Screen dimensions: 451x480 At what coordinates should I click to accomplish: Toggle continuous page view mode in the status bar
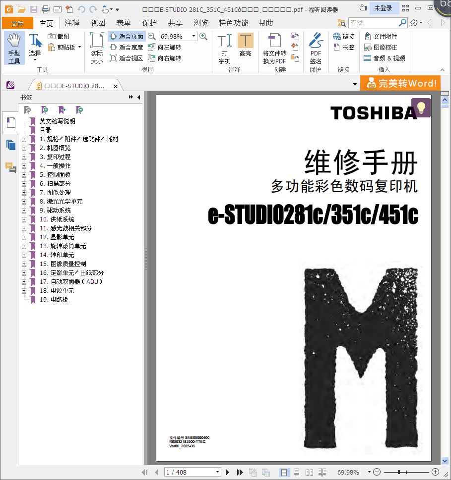click(x=297, y=473)
